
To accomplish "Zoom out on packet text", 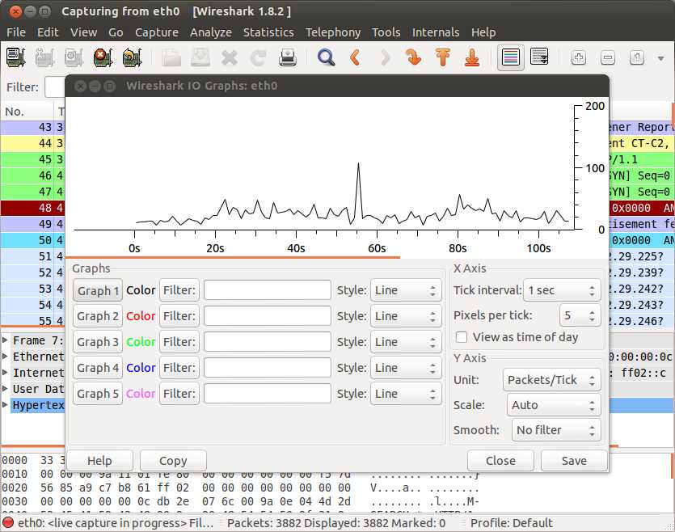I will tap(607, 57).
